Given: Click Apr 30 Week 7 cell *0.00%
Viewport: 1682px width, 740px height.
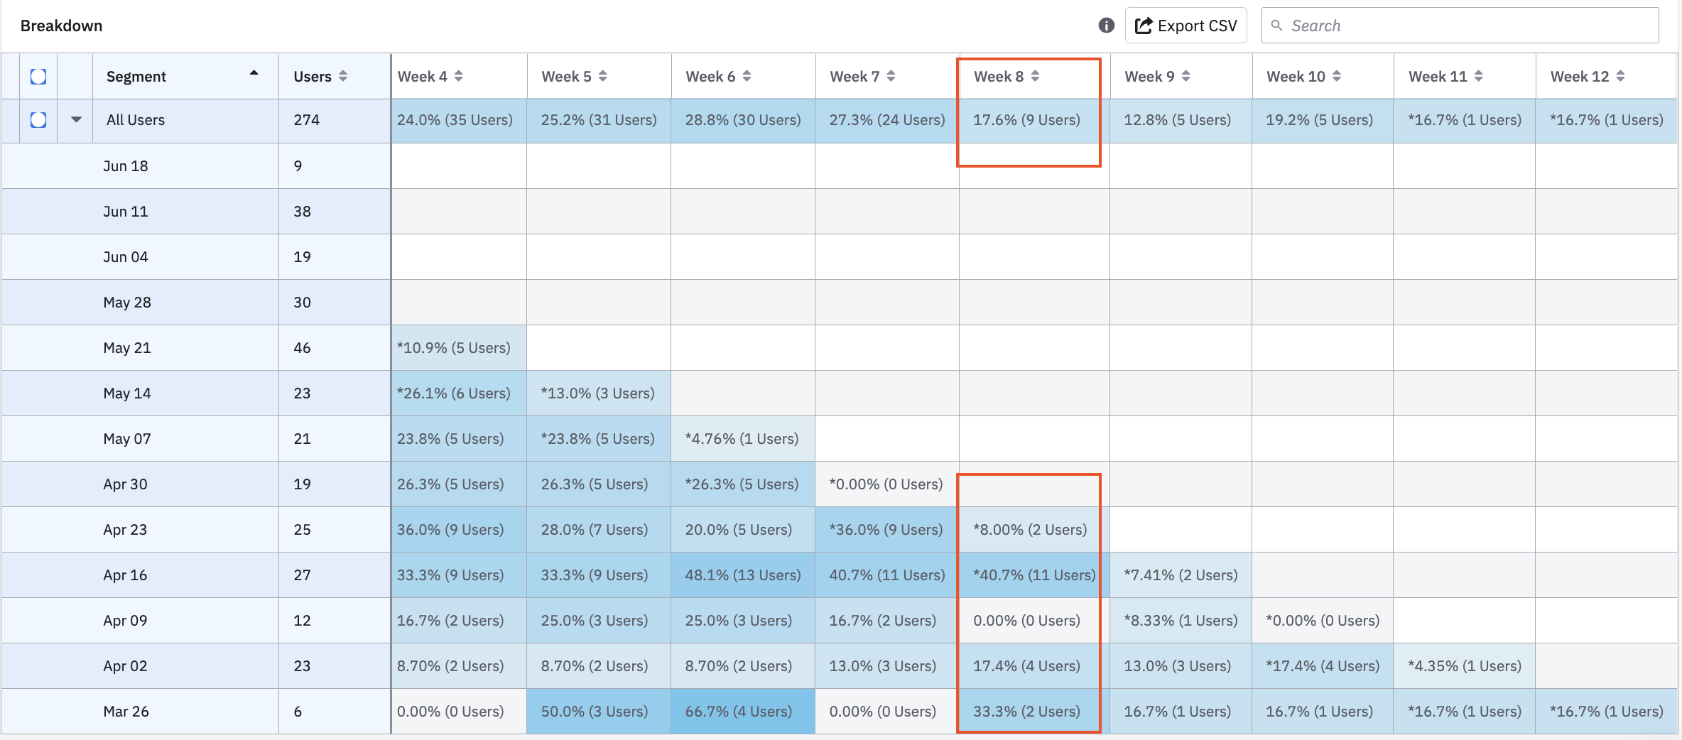Looking at the screenshot, I should tap(886, 484).
